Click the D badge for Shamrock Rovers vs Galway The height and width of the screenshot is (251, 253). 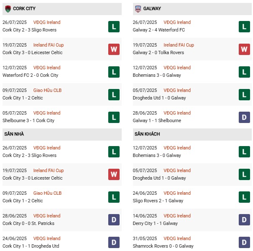(244, 243)
